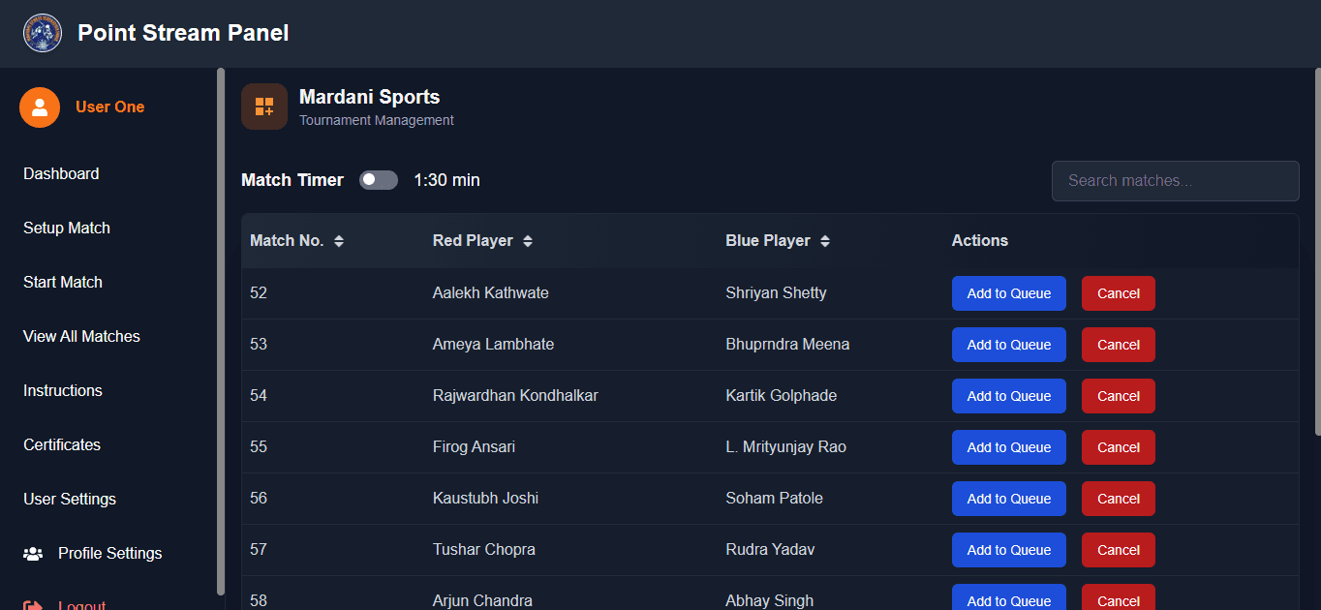Click the main page vertical scrollbar

pos(1317,252)
